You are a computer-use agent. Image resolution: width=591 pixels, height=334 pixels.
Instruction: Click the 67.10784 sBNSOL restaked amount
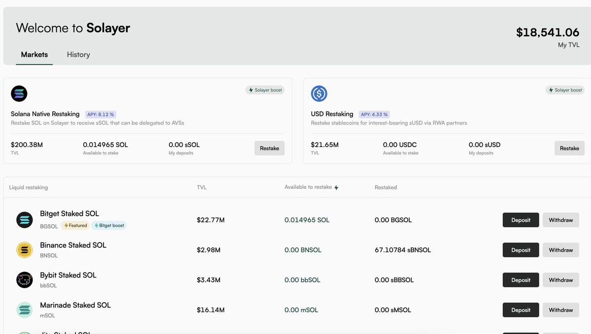pyautogui.click(x=403, y=250)
